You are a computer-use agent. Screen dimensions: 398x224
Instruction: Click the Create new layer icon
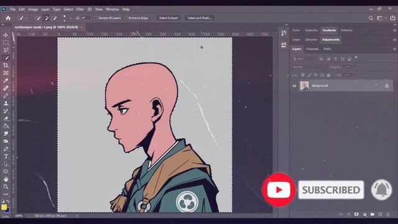(380, 214)
